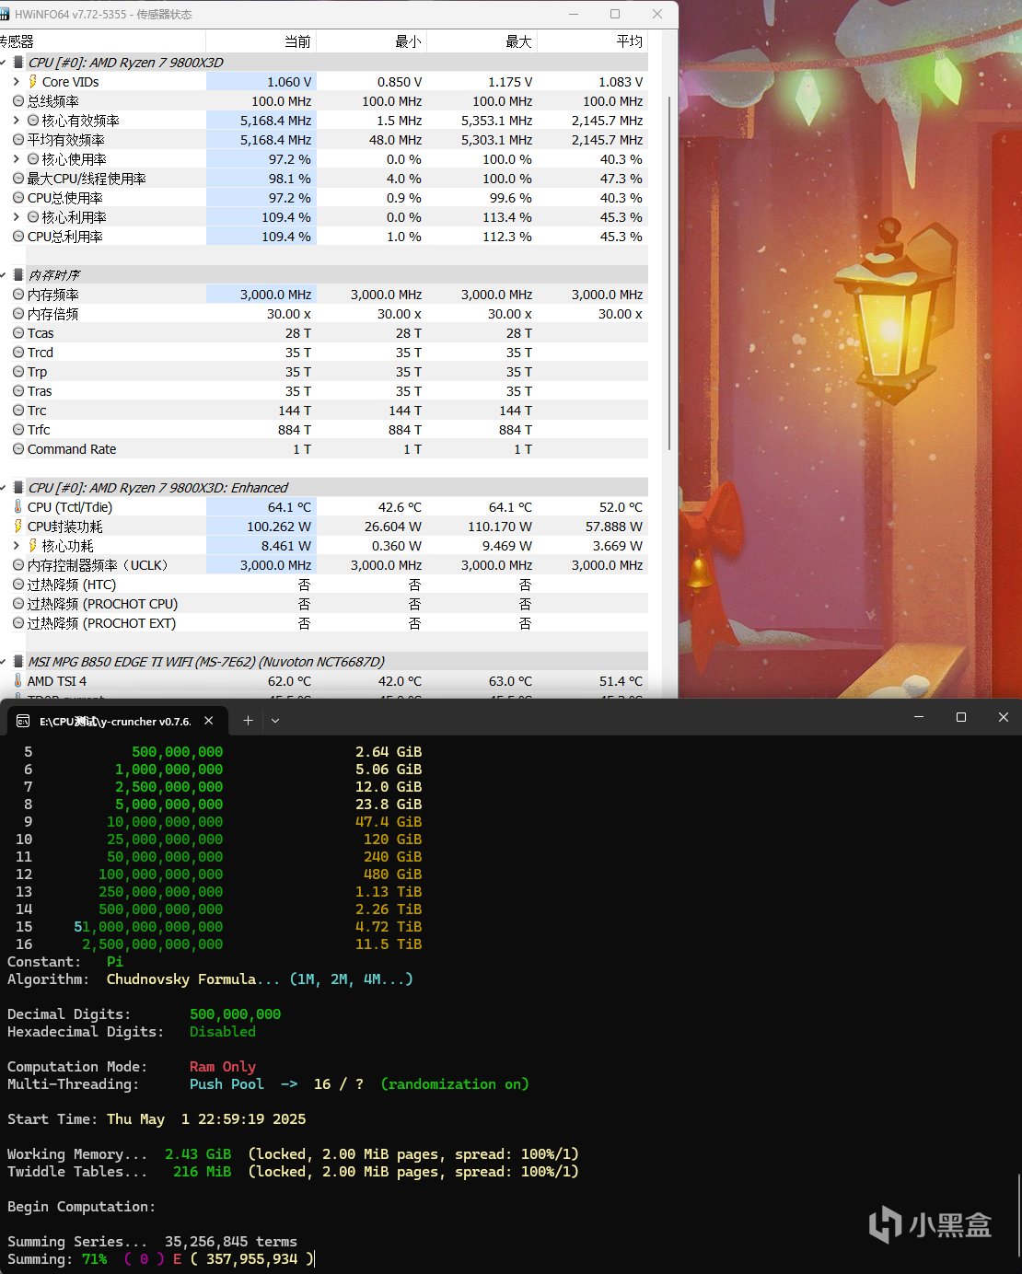The image size is (1022, 1274).
Task: Maximize the HWiNFO64 window
Action: 615,14
